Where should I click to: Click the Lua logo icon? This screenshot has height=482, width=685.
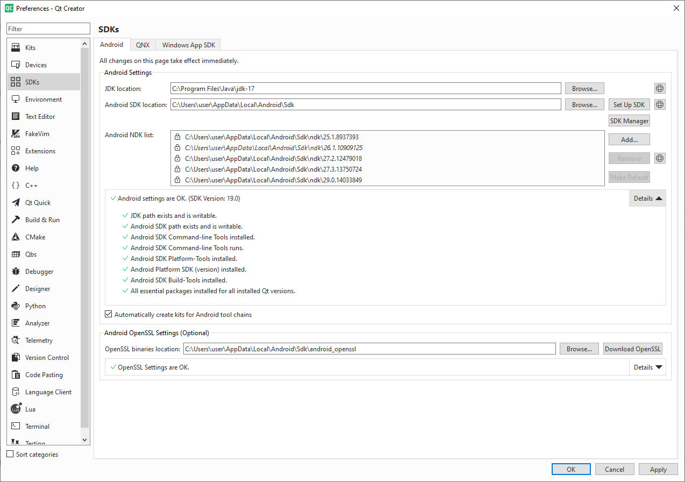[x=16, y=409]
